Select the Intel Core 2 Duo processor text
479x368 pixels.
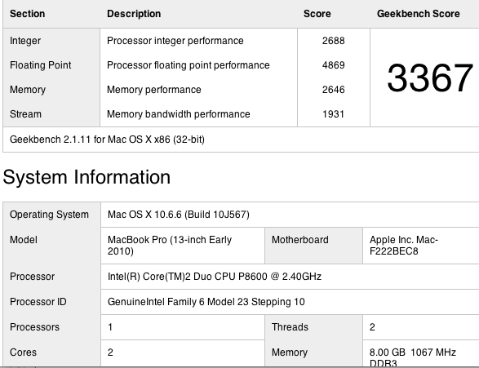click(215, 277)
